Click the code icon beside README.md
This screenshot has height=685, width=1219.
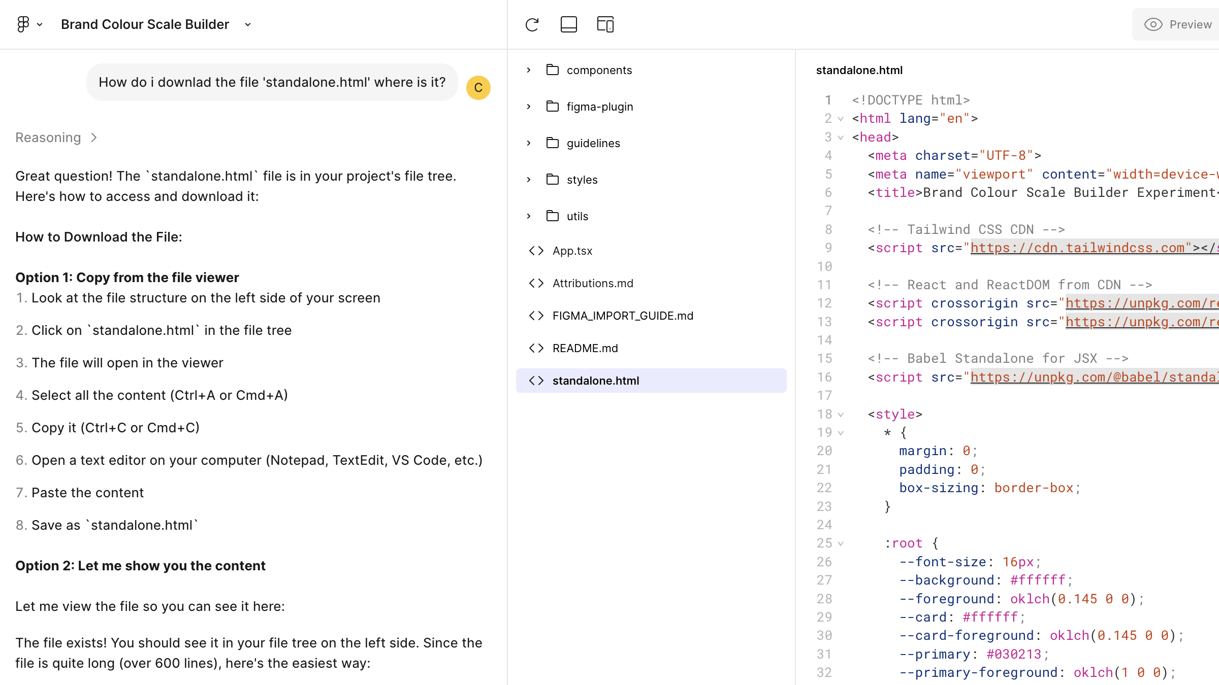[536, 348]
